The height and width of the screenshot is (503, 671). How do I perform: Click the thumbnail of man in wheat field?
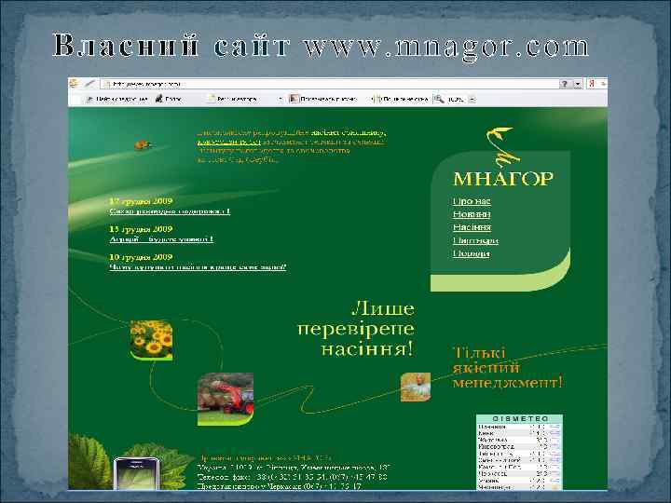(x=416, y=387)
